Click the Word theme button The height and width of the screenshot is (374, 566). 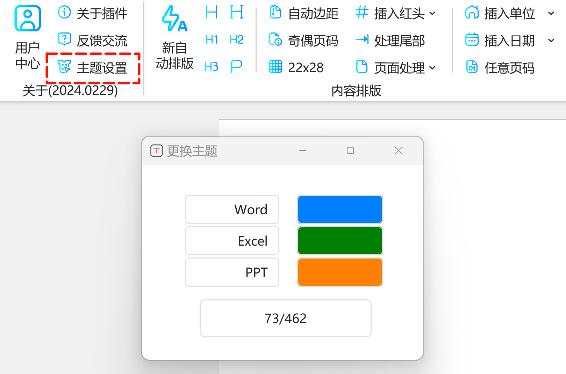click(x=232, y=209)
